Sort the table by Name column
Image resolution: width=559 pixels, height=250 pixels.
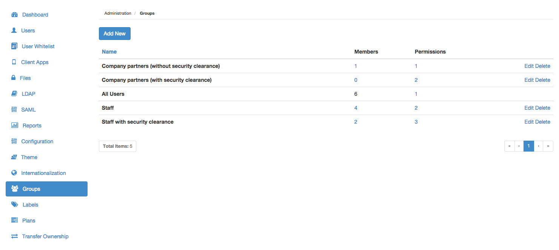pyautogui.click(x=109, y=52)
